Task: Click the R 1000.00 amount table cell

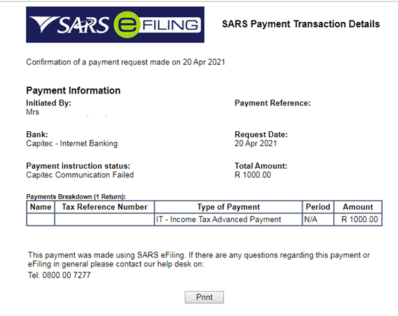Action: (x=358, y=219)
